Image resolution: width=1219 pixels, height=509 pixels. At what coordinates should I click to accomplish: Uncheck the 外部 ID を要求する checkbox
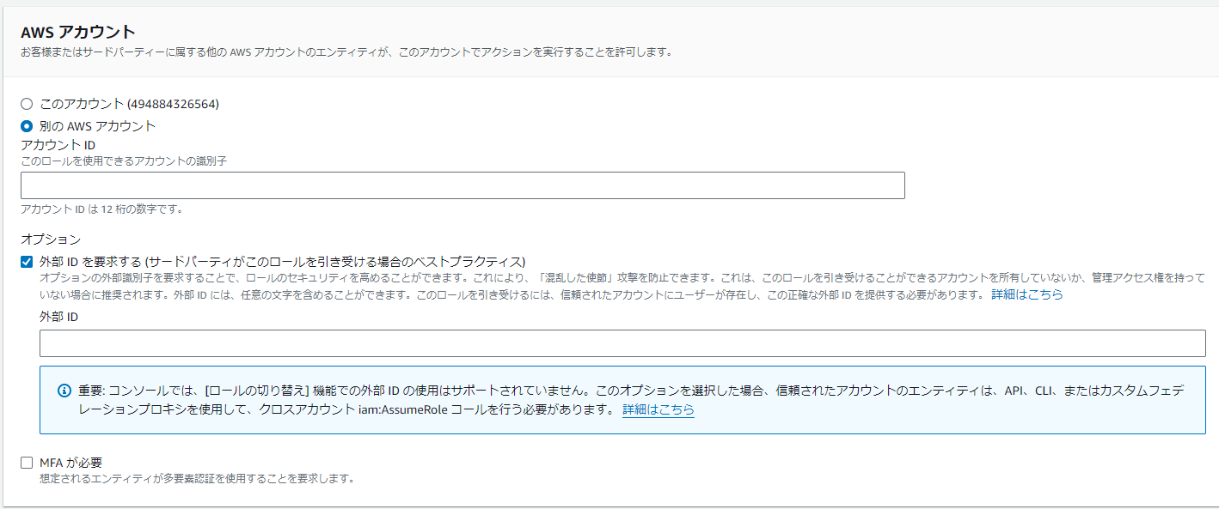point(27,262)
